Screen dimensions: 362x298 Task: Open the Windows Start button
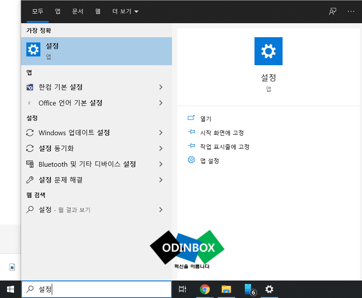click(x=11, y=289)
